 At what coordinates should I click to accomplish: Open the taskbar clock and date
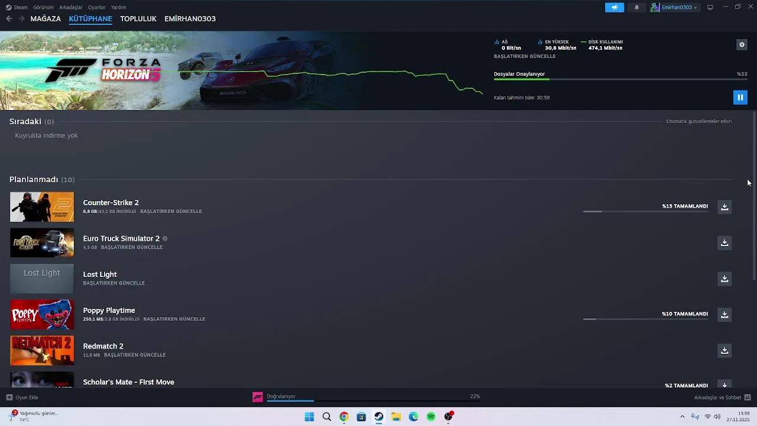click(738, 417)
